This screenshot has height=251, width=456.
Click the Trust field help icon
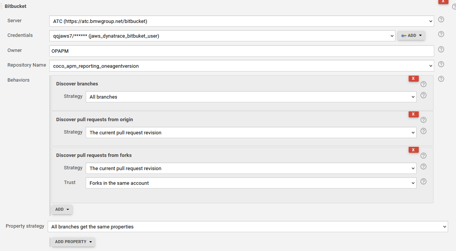[x=424, y=181]
